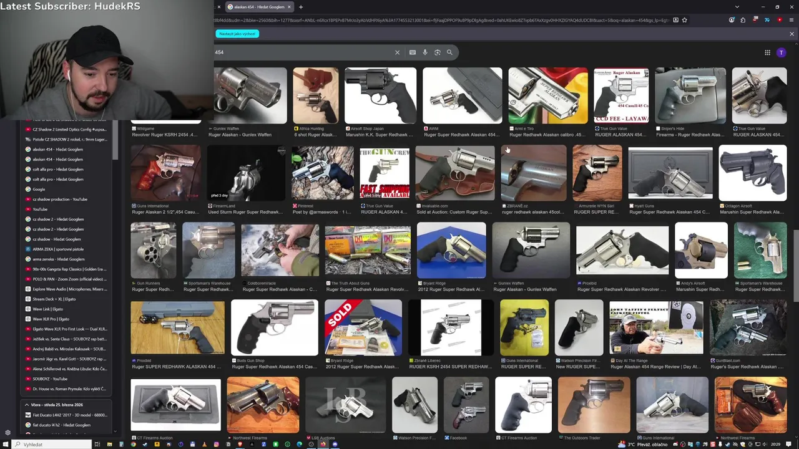Open history entry 90s-00s Gangsta Rap Classics
The width and height of the screenshot is (799, 449).
pyautogui.click(x=66, y=269)
